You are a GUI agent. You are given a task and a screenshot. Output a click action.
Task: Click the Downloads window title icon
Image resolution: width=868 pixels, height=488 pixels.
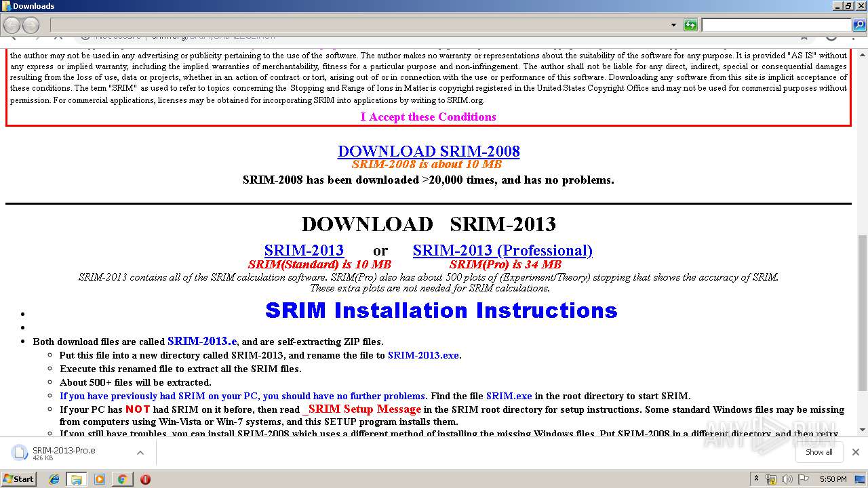6,6
